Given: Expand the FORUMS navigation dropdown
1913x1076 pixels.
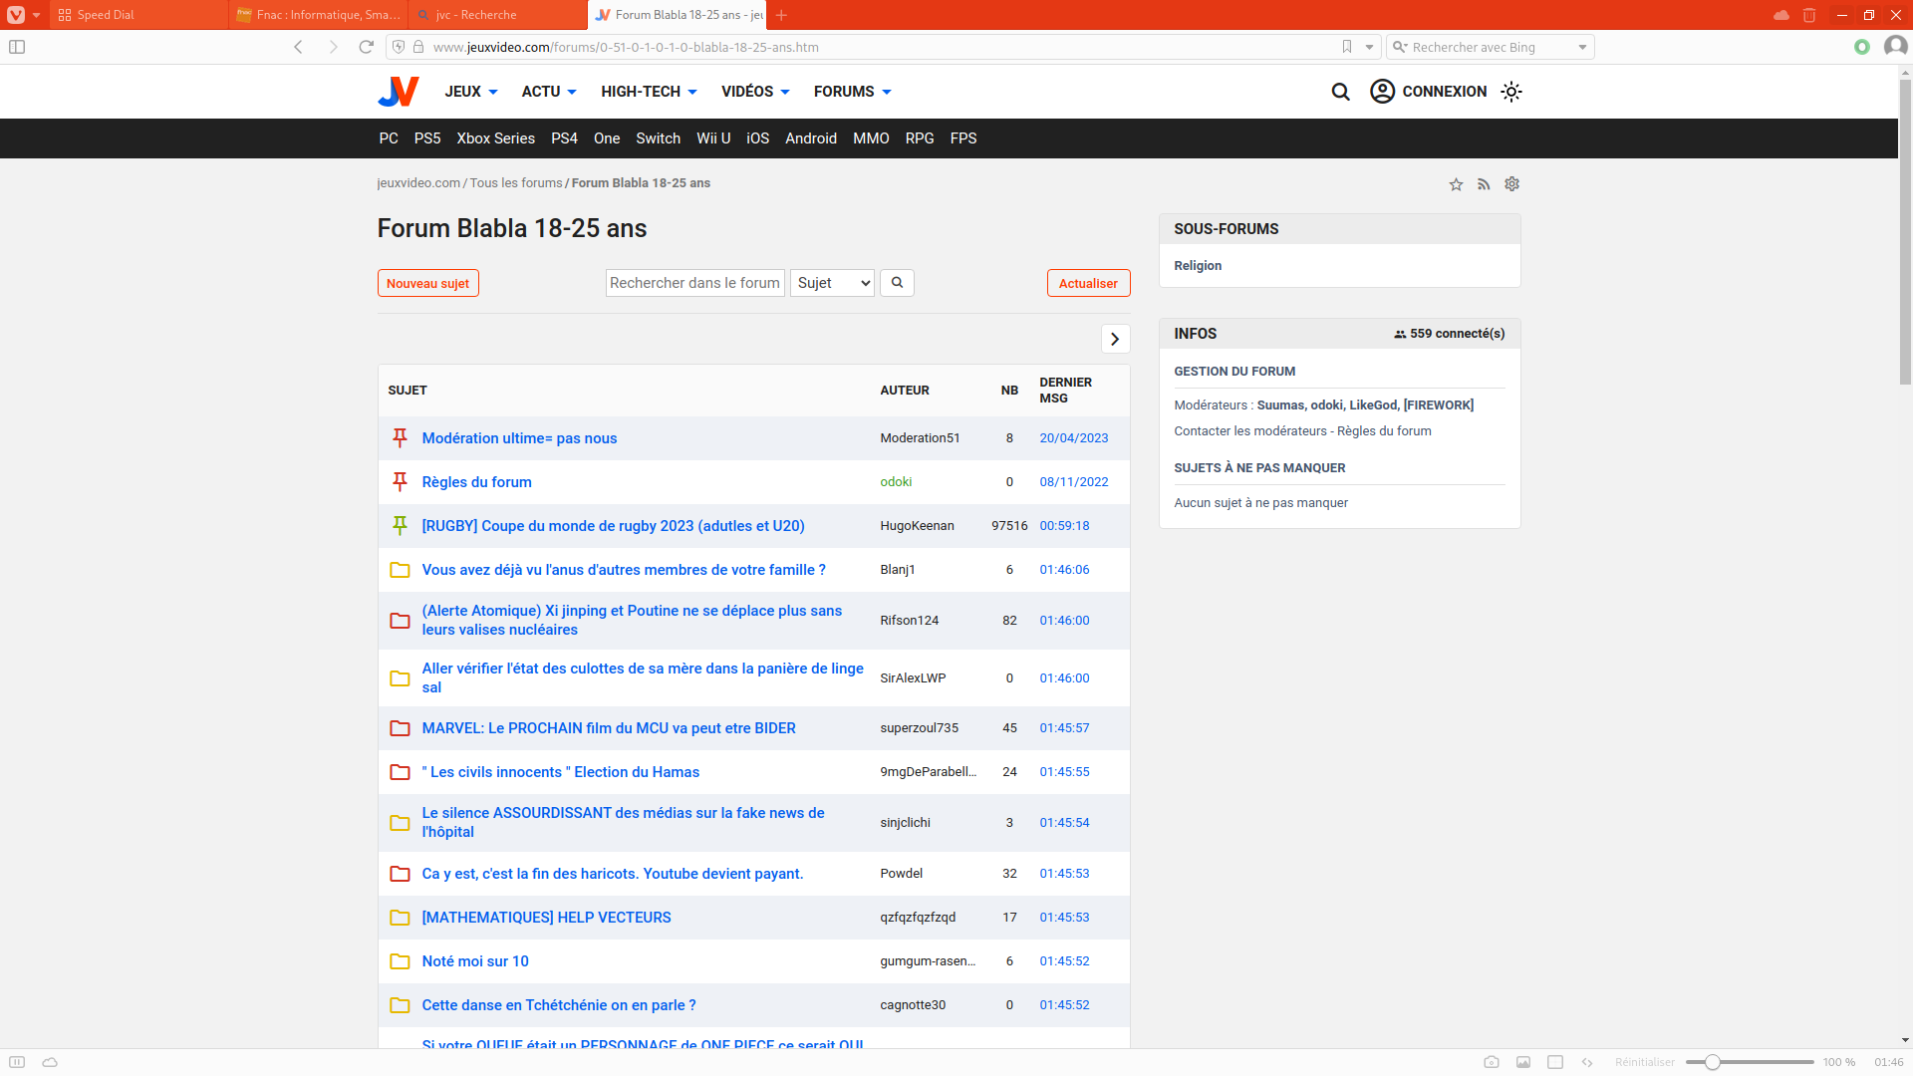Looking at the screenshot, I should pyautogui.click(x=852, y=92).
